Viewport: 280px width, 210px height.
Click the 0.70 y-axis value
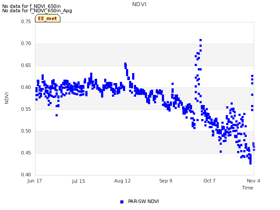click(x=26, y=44)
